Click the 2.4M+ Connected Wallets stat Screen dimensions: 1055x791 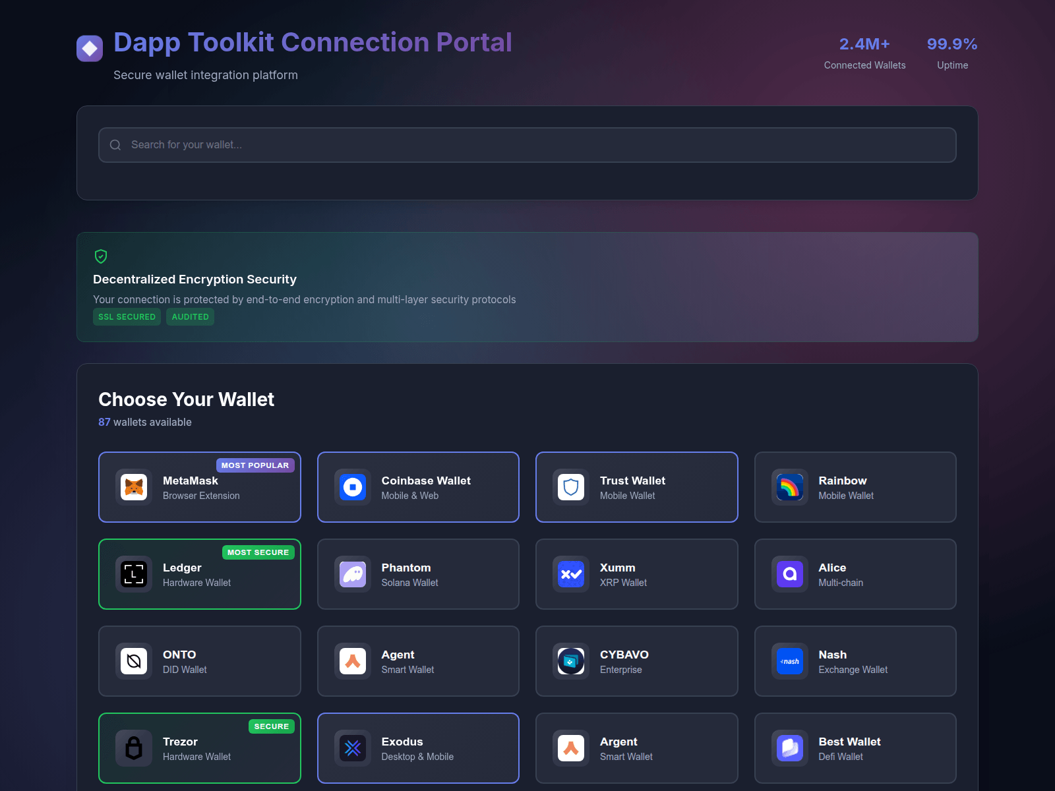coord(864,53)
